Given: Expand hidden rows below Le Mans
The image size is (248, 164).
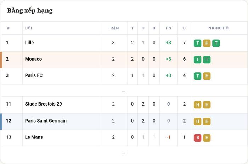Looking at the screenshot, I should (124, 153).
